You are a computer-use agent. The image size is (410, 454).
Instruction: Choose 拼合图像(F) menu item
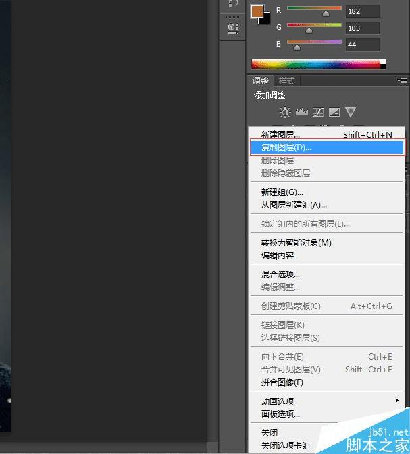(x=326, y=382)
